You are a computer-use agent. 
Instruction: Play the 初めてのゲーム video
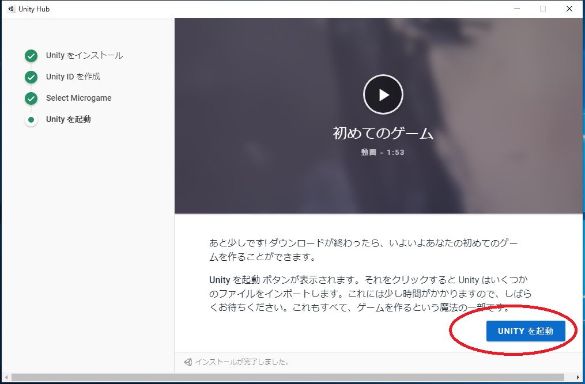[x=383, y=94]
